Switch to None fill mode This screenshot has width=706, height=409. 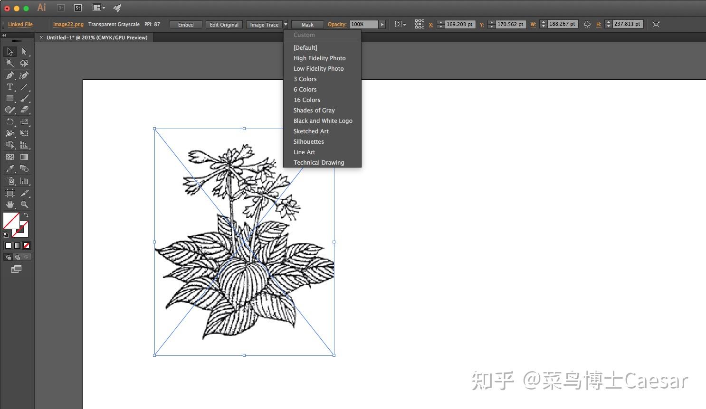tap(27, 246)
